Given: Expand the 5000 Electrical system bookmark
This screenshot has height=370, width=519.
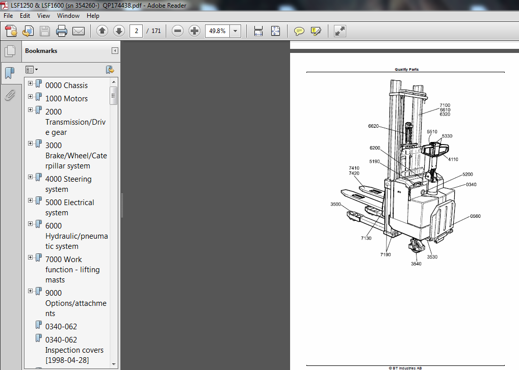Looking at the screenshot, I should 31,201.
